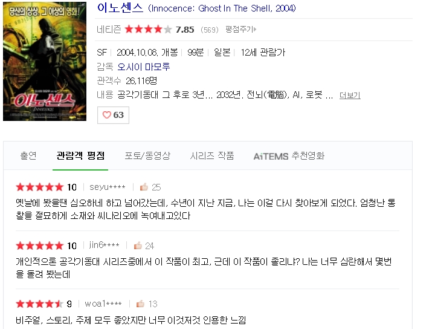Click thumbs-up icon on jin6**** review

138,246
